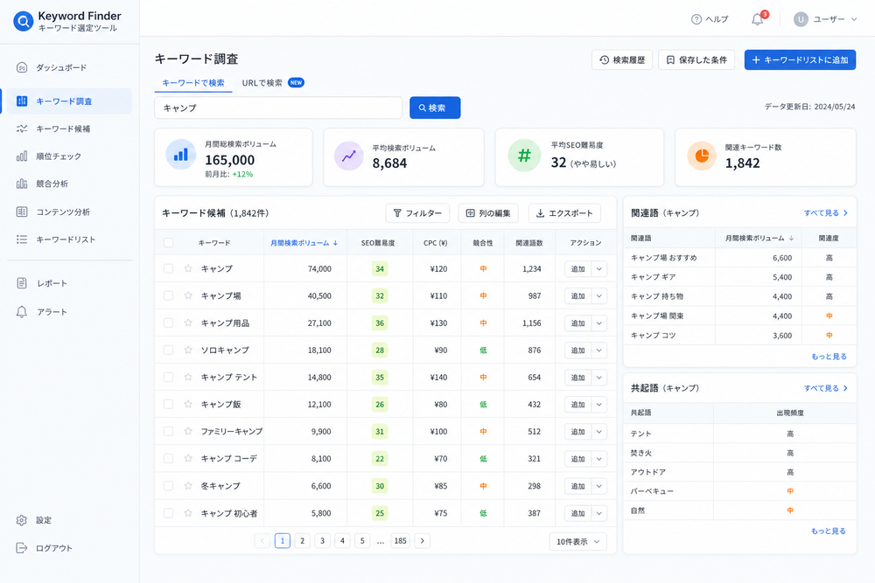Image resolution: width=875 pixels, height=583 pixels.
Task: Click もっと見る link in 共起語 panel
Action: (x=828, y=531)
